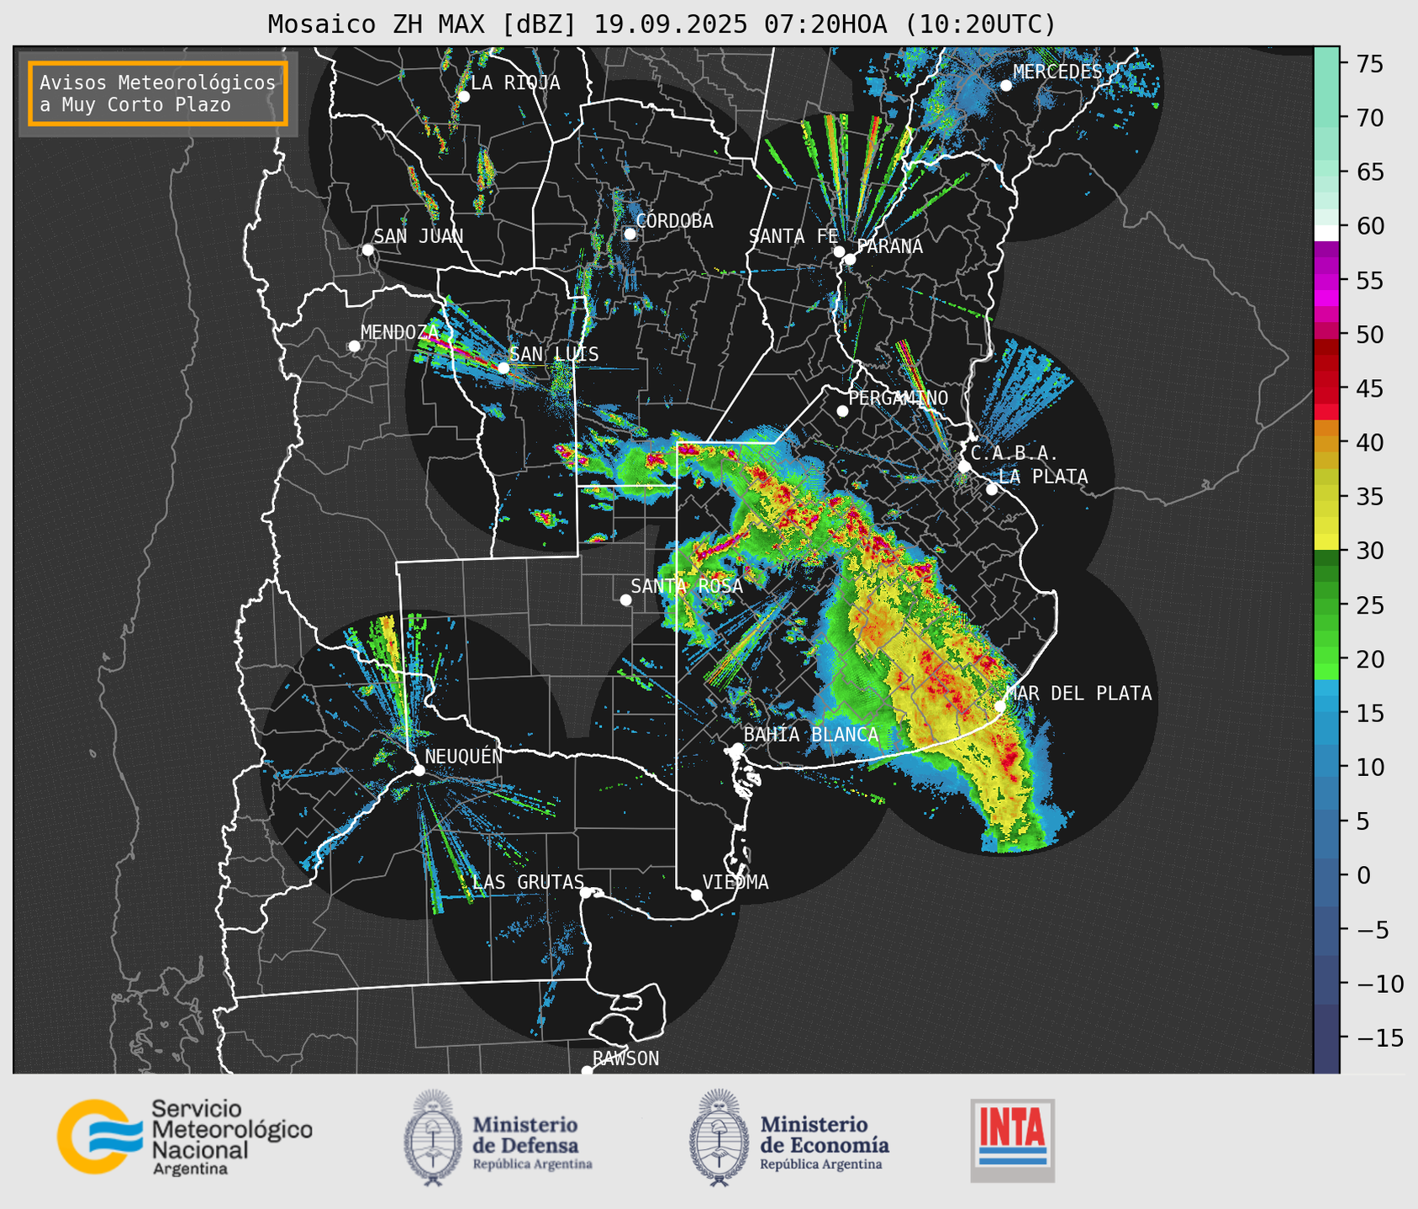1418x1209 pixels.
Task: Click the CÓRDOBA city label
Action: (x=674, y=221)
